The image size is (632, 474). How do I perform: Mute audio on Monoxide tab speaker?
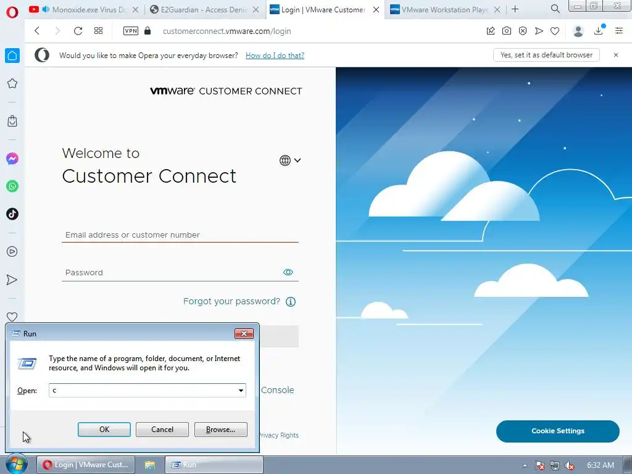tap(46, 9)
